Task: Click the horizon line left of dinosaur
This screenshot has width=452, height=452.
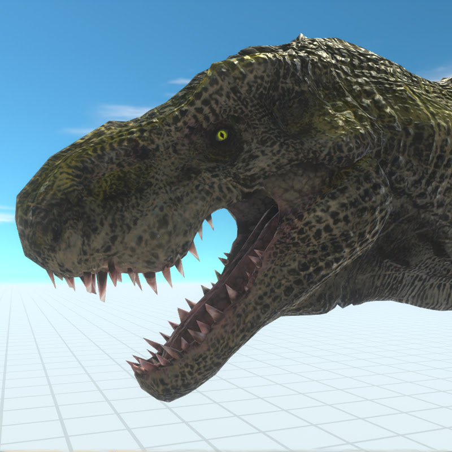Action: coord(17,282)
